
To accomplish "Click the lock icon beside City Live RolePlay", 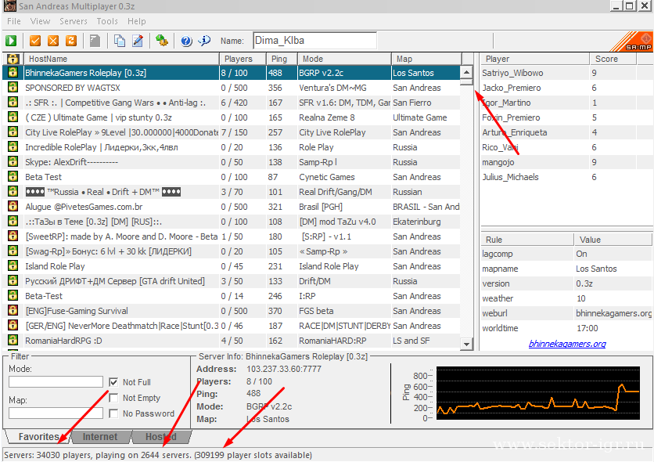I will coord(13,132).
